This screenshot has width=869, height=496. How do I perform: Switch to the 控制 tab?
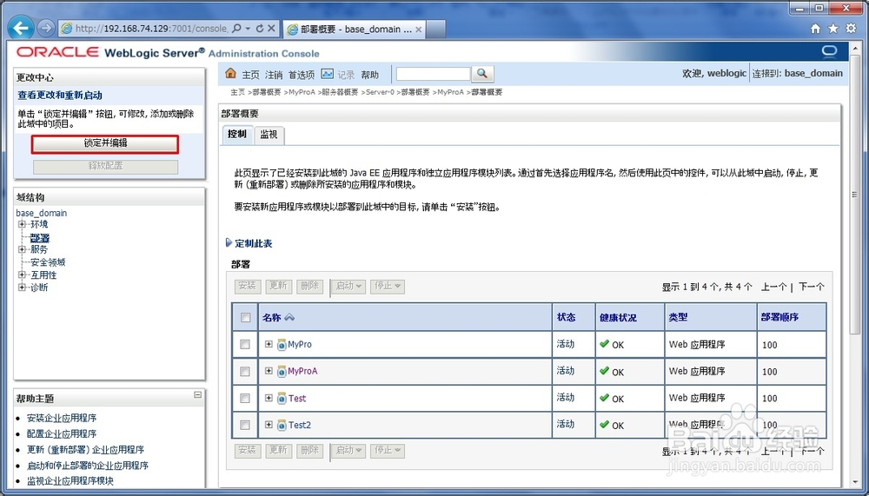(x=237, y=135)
